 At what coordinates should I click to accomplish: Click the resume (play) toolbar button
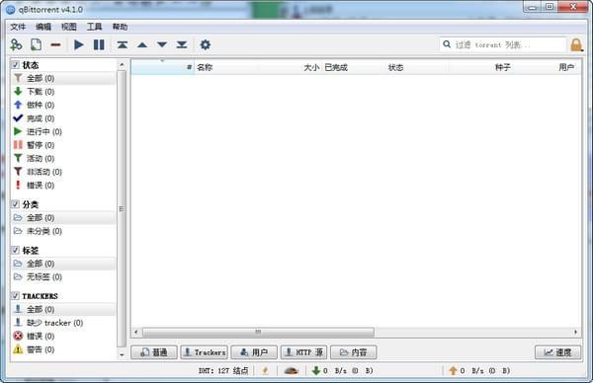tap(79, 45)
